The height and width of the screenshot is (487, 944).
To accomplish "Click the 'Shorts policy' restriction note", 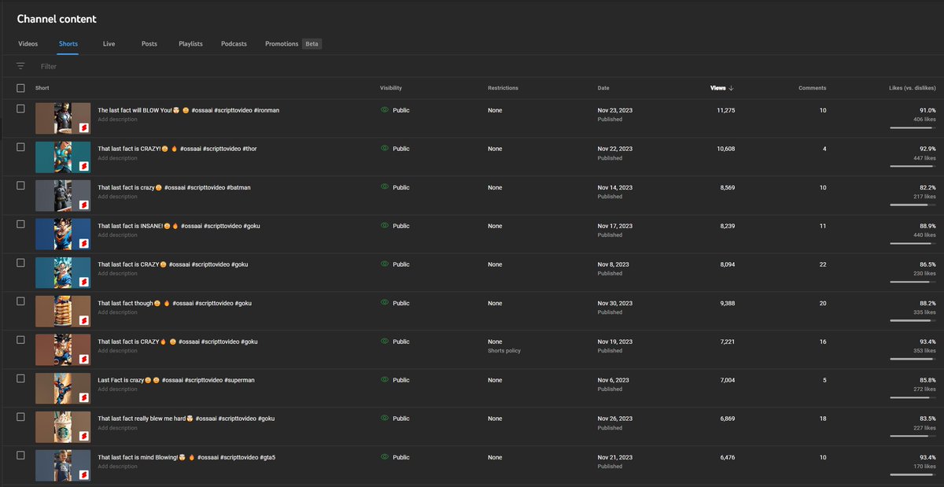I will [x=504, y=351].
